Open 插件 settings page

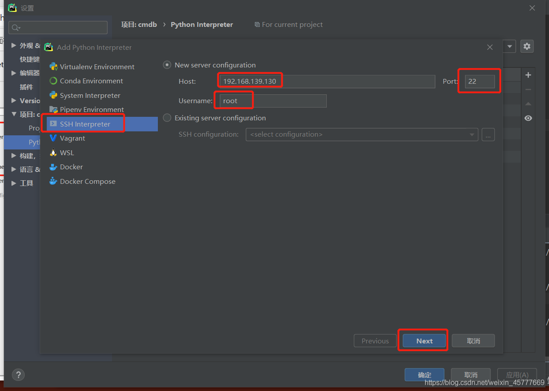pyautogui.click(x=26, y=87)
